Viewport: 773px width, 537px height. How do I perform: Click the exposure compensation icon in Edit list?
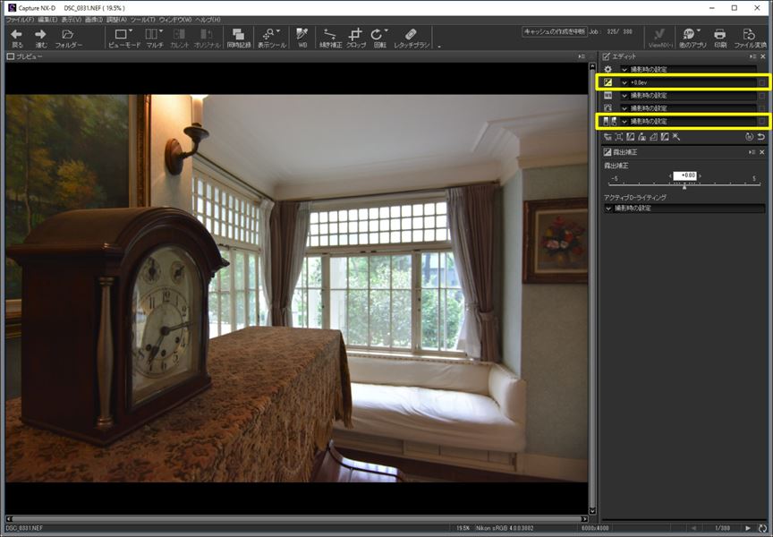[607, 82]
